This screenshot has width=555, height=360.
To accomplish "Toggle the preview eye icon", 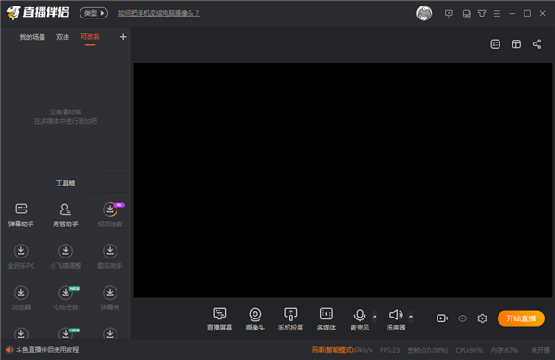I will [462, 318].
